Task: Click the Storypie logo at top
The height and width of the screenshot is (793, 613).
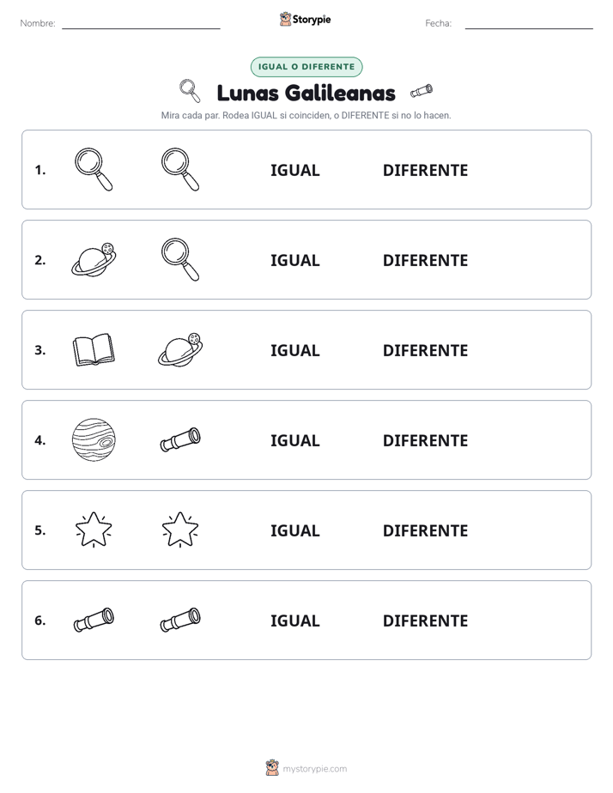Action: (x=306, y=19)
